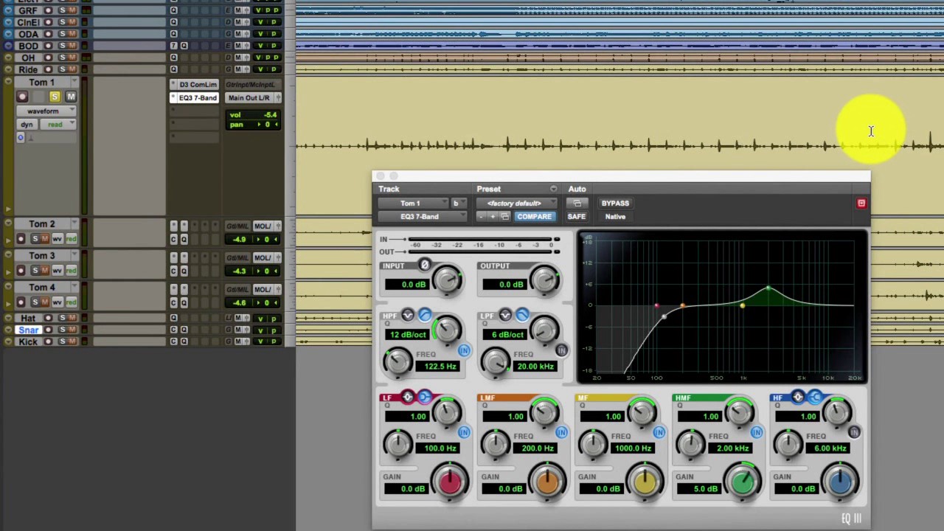Click the Tom 1 dyn button

[27, 125]
